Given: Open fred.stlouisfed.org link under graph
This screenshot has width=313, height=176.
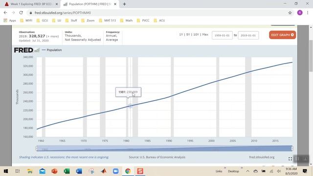Looking at the screenshot, I should point(262,157).
